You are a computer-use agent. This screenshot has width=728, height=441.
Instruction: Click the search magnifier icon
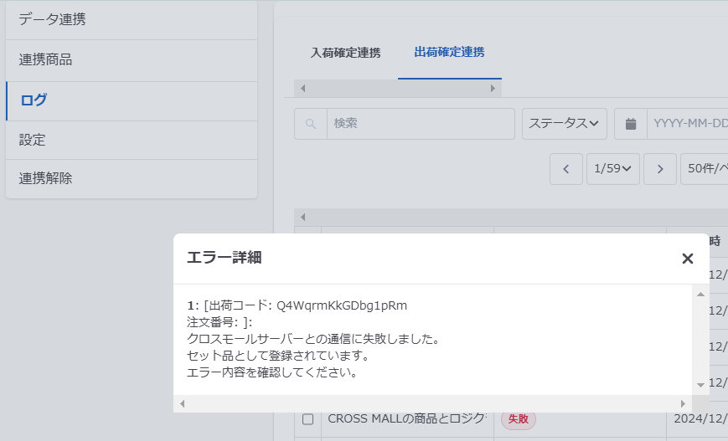311,124
